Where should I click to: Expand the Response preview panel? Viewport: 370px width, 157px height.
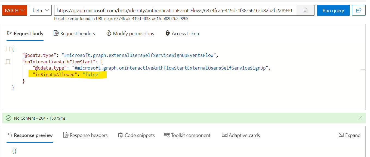[350, 135]
